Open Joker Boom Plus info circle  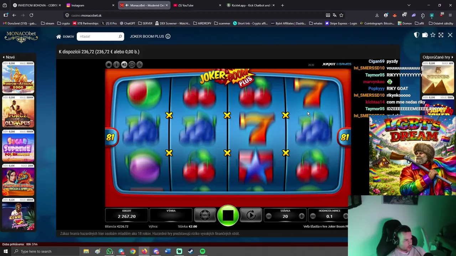[168, 36]
